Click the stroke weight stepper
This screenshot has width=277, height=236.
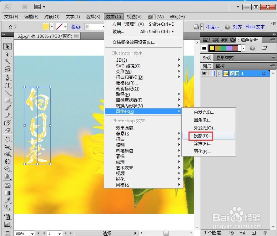(87, 27)
